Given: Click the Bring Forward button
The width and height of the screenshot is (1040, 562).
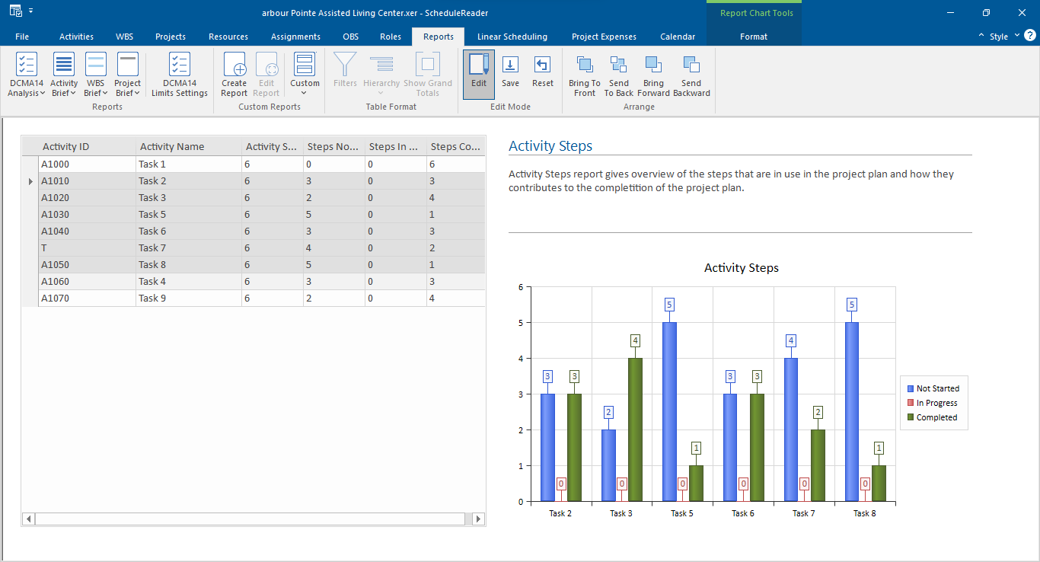Looking at the screenshot, I should (x=653, y=74).
